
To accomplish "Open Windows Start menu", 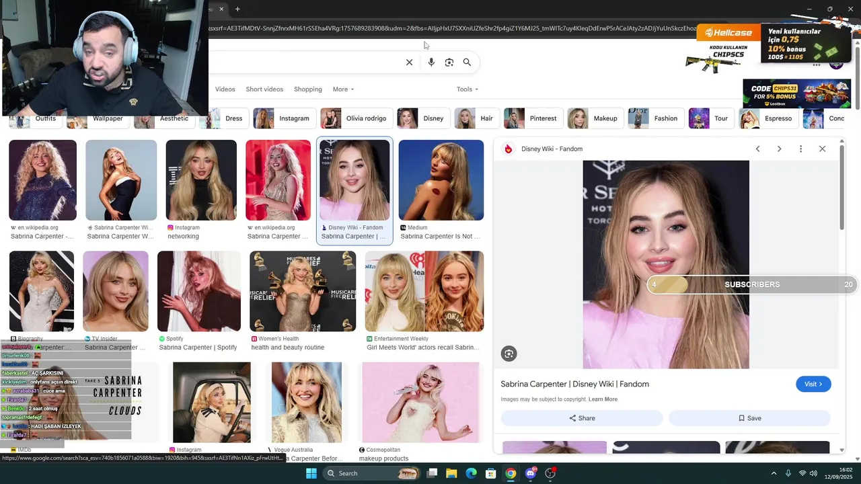I will click(x=311, y=473).
